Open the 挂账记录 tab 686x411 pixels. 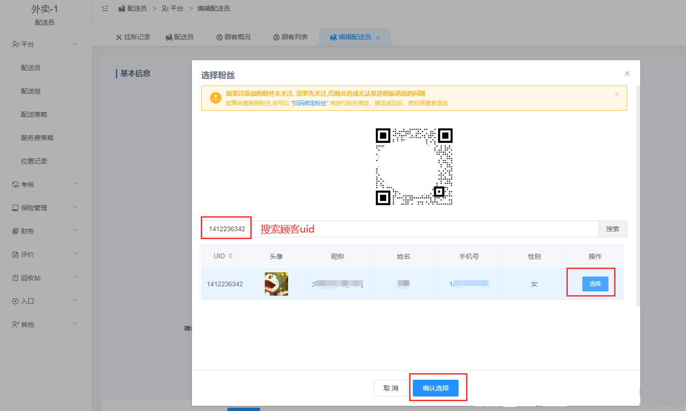click(x=133, y=37)
